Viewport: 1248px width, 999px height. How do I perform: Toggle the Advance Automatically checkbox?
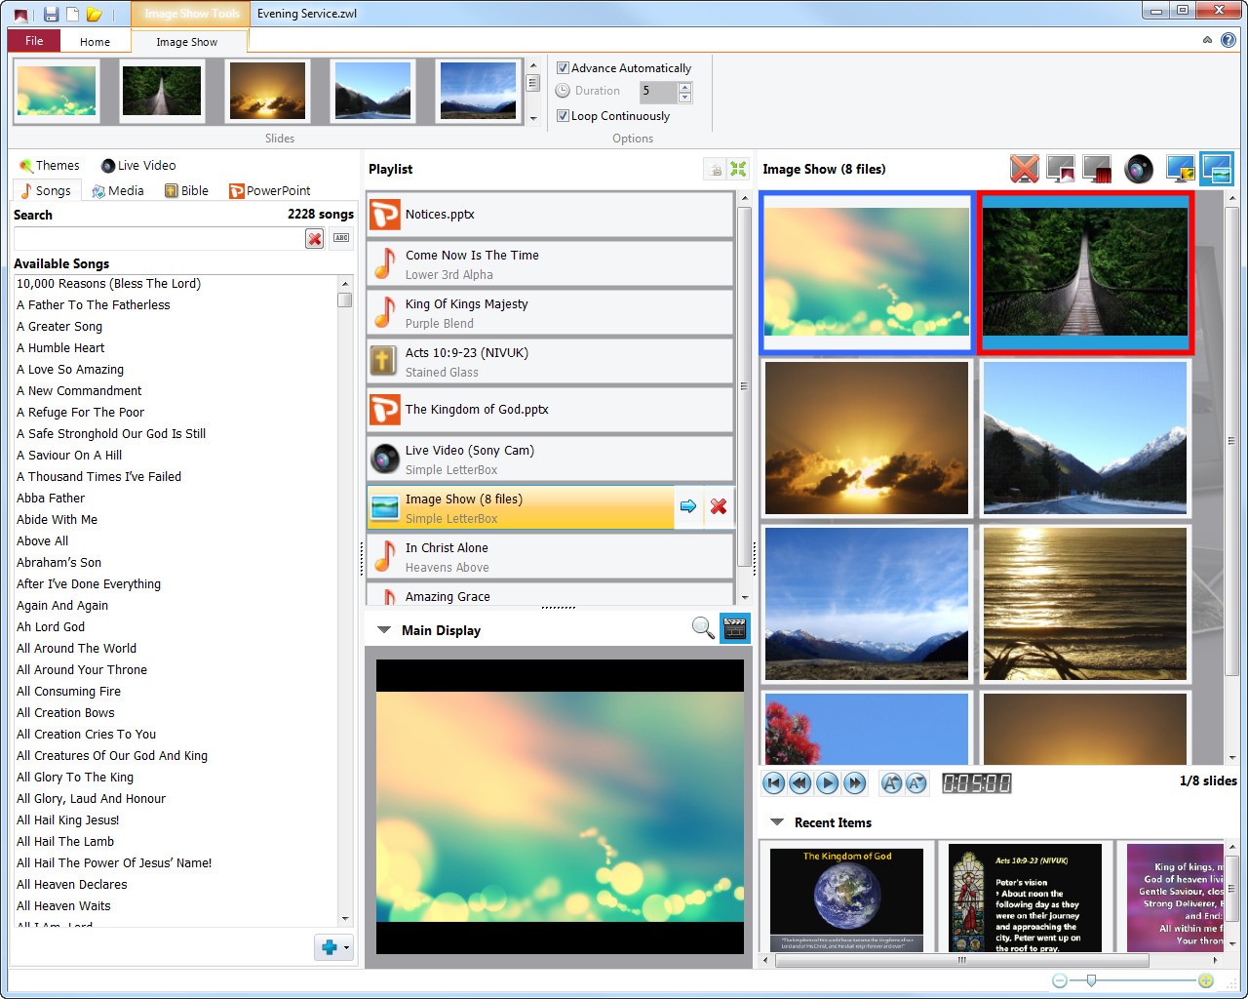point(563,68)
